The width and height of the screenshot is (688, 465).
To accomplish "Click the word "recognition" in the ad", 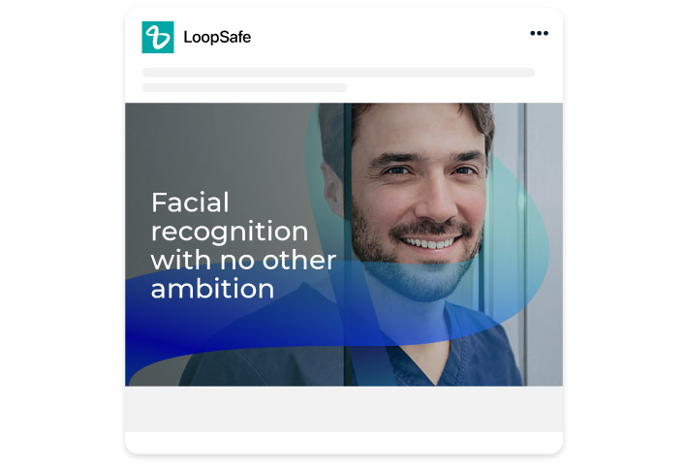I will pos(230,232).
